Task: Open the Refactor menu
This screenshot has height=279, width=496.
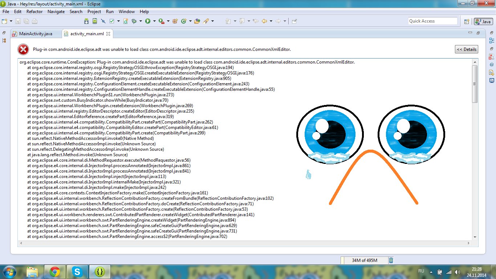Action: coord(34,12)
